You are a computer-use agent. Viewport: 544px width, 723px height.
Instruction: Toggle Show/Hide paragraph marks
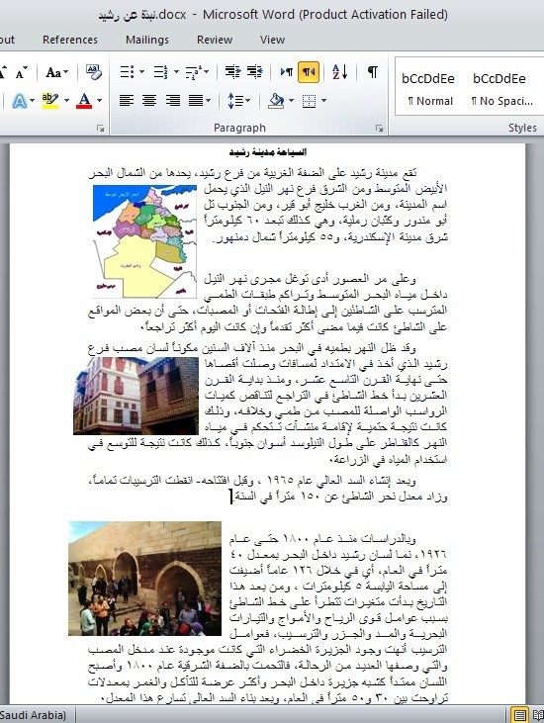(373, 72)
